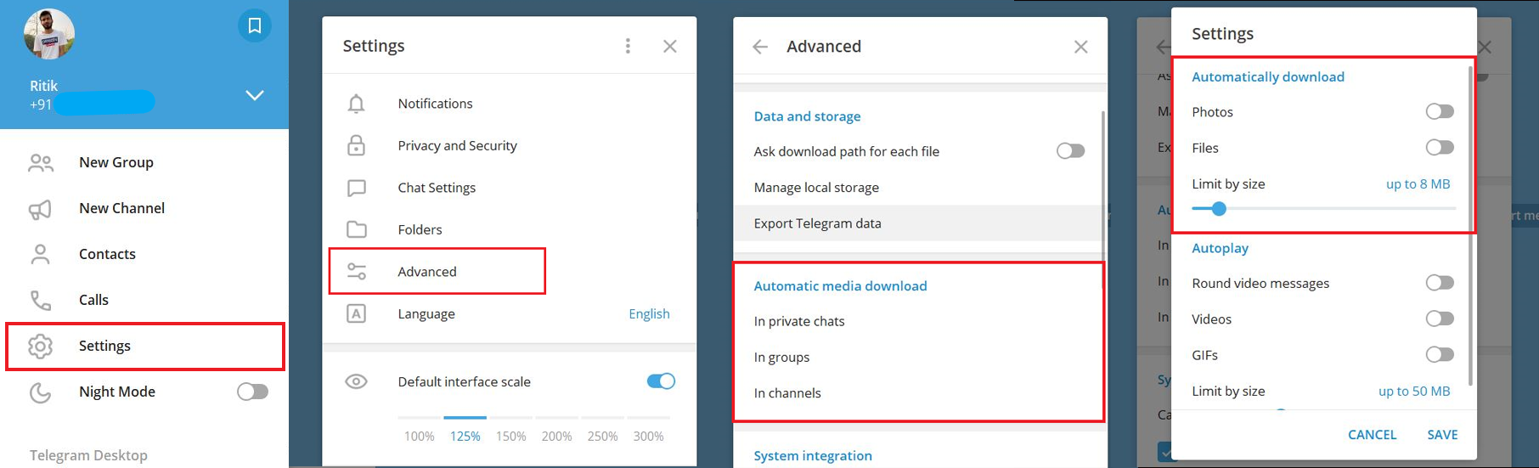Image resolution: width=1539 pixels, height=468 pixels.
Task: Open In private chats download settings
Action: click(799, 322)
